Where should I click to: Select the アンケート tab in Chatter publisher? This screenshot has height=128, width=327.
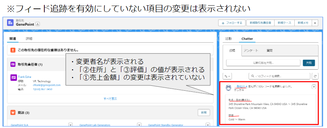(x=251, y=50)
